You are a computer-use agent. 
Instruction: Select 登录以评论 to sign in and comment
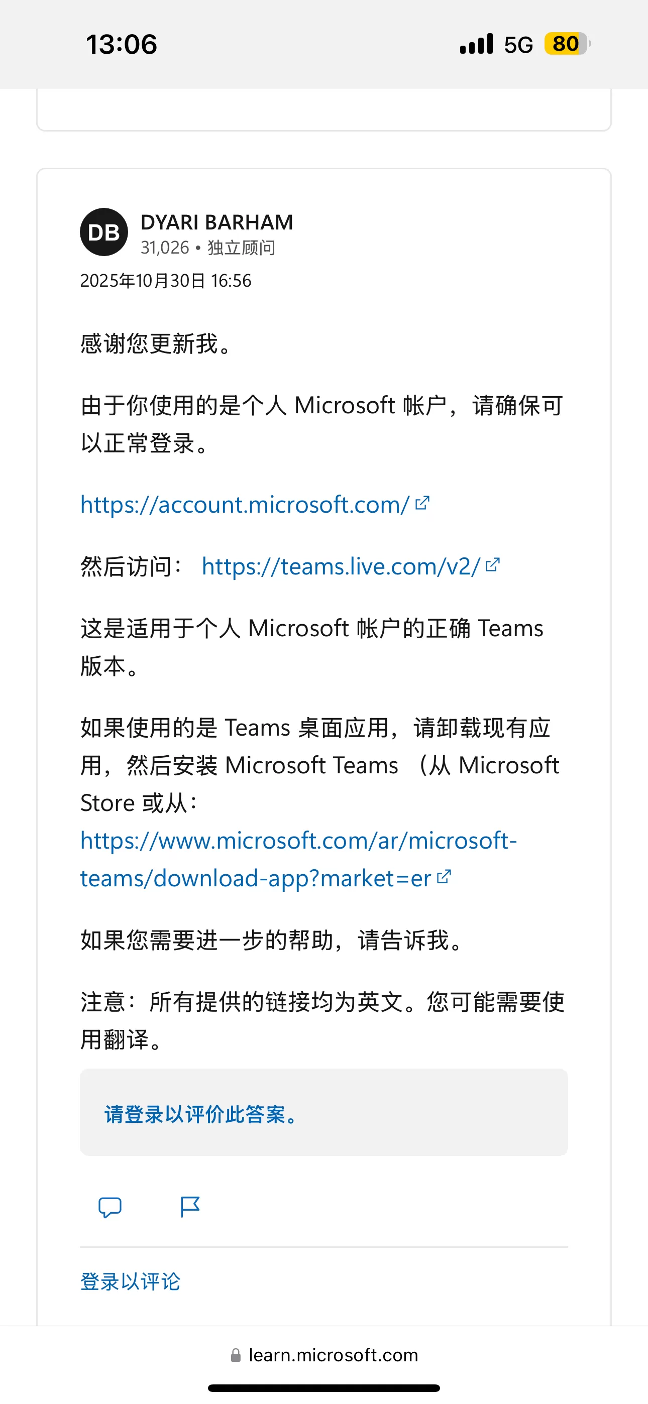pos(130,1280)
